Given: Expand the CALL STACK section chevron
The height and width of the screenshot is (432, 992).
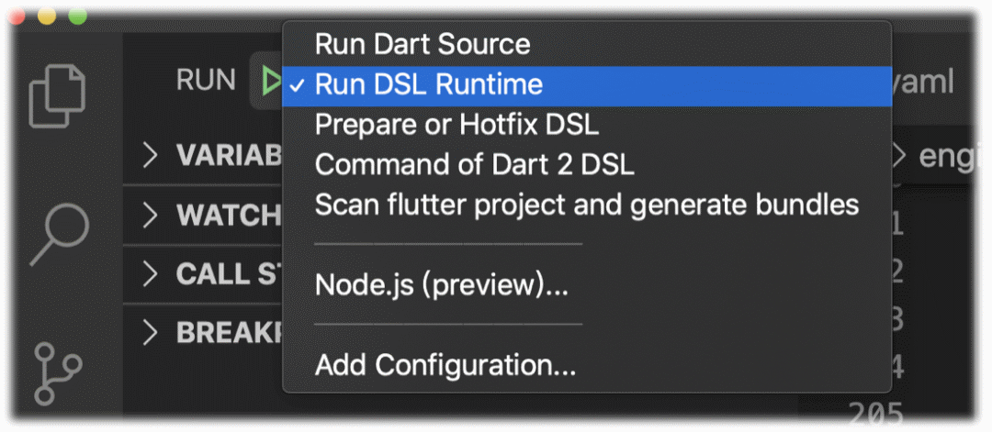Looking at the screenshot, I should tap(150, 273).
